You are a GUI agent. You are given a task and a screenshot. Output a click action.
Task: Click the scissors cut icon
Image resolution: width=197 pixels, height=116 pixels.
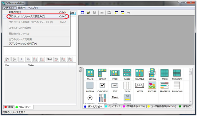(x=21, y=59)
